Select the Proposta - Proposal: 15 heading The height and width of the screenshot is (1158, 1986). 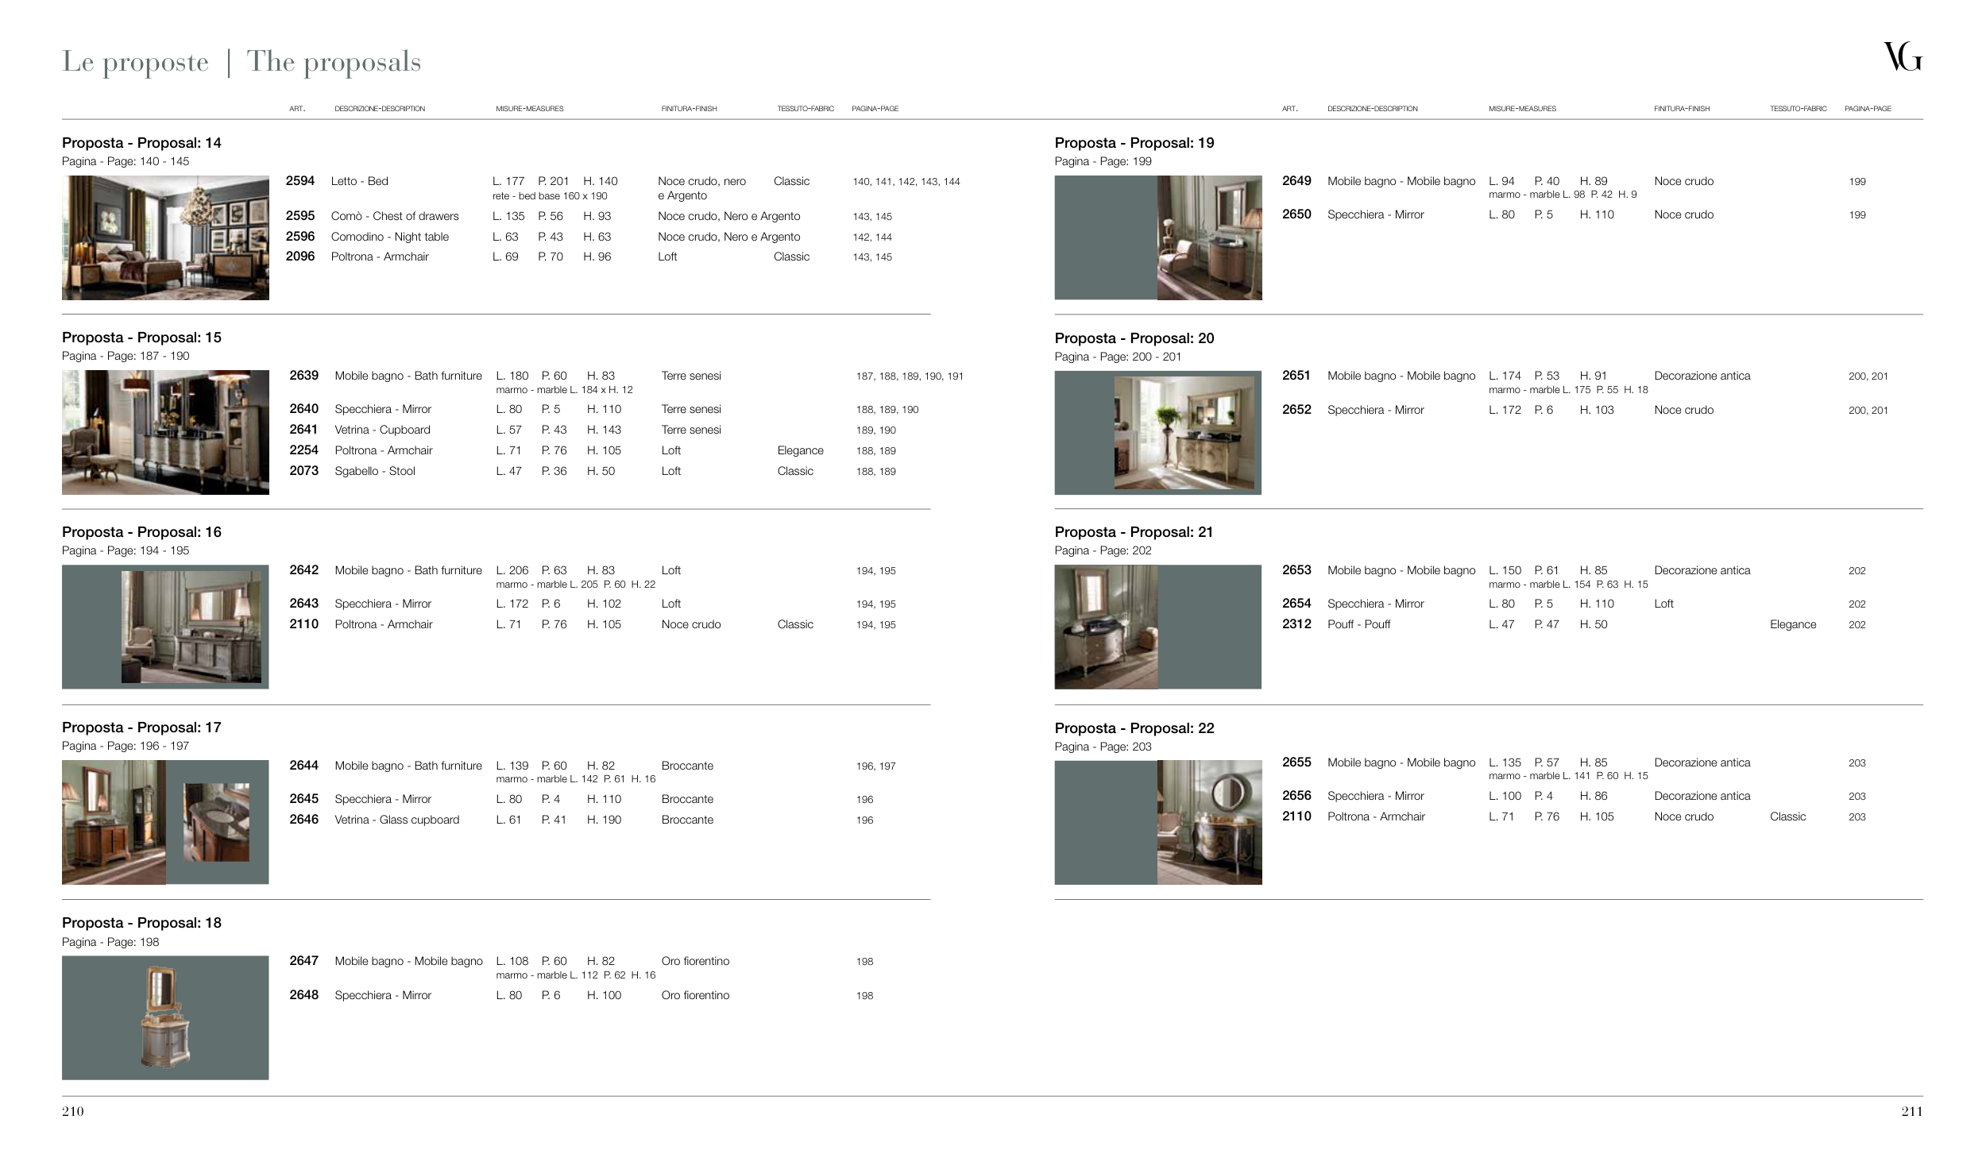pos(141,338)
